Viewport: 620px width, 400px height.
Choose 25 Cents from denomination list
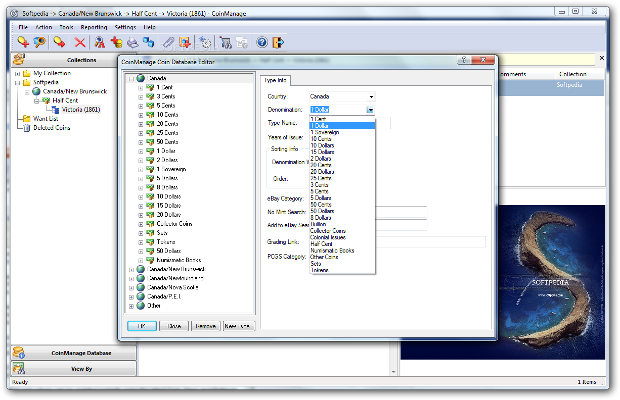(x=342, y=178)
